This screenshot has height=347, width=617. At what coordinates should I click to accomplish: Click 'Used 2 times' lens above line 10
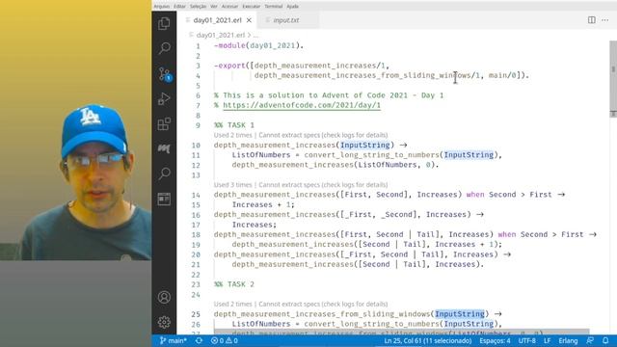point(233,135)
